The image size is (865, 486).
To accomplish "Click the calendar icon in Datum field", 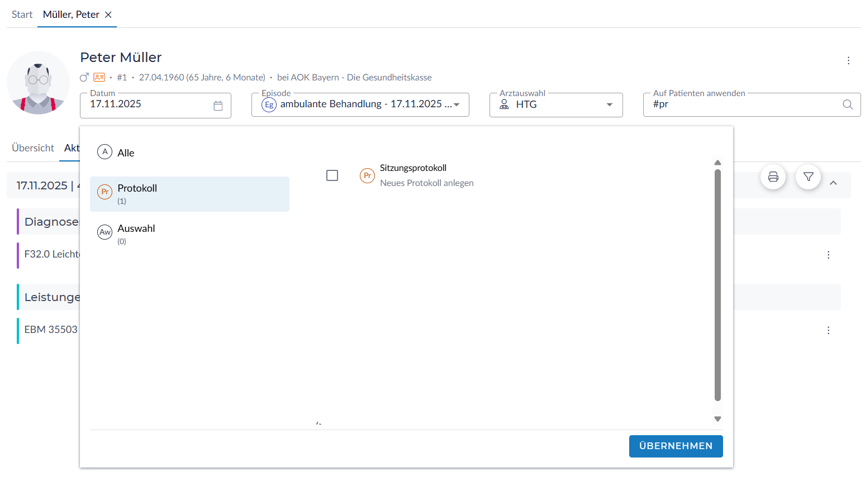I will click(218, 106).
